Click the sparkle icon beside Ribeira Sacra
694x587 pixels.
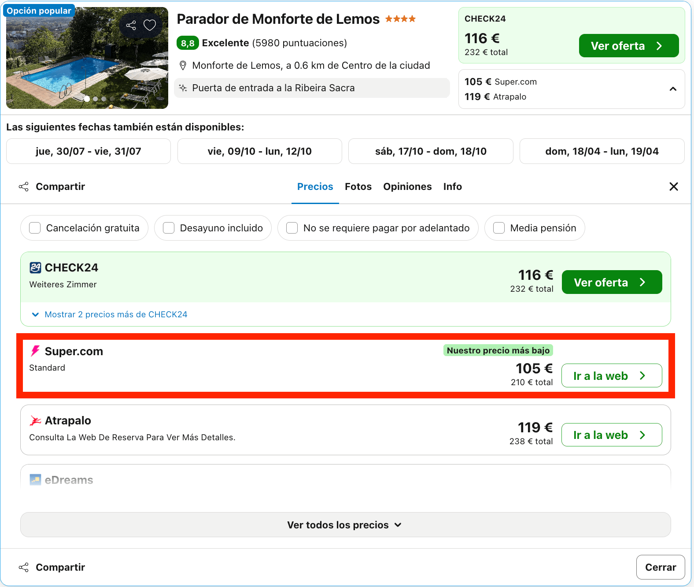[183, 88]
